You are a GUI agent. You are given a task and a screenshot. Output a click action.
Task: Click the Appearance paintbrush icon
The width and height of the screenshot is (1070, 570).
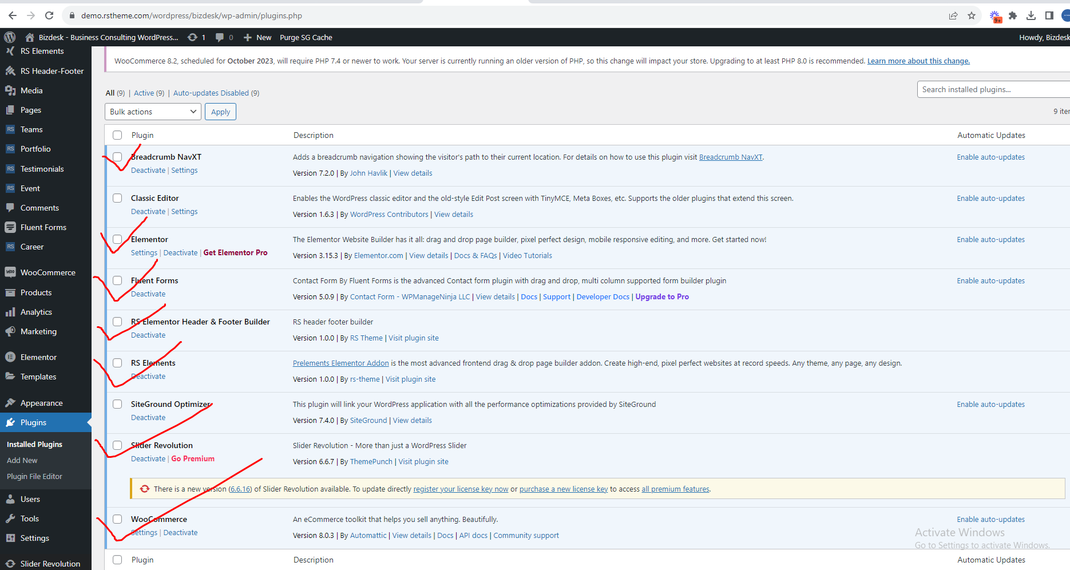pyautogui.click(x=10, y=403)
